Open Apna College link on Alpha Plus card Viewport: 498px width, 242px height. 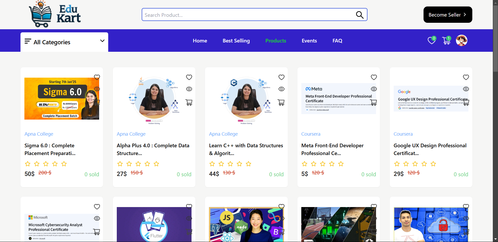(131, 134)
